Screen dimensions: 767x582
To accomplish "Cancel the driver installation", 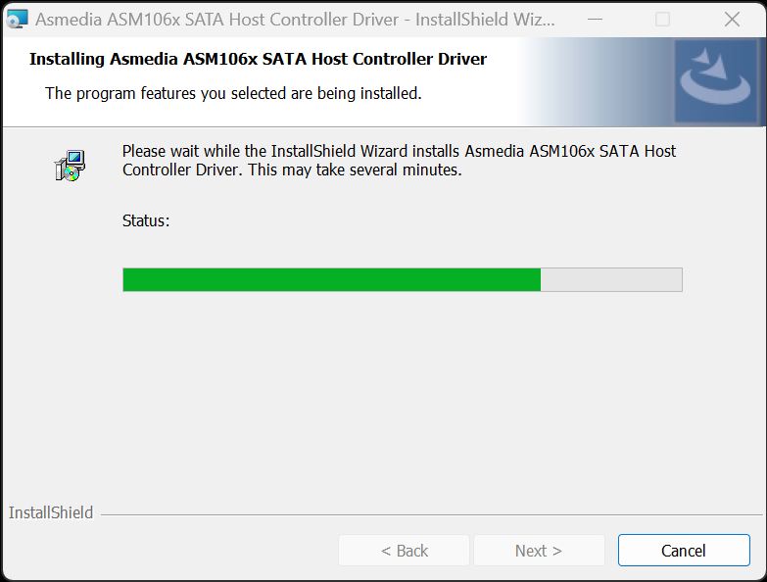I will point(684,551).
